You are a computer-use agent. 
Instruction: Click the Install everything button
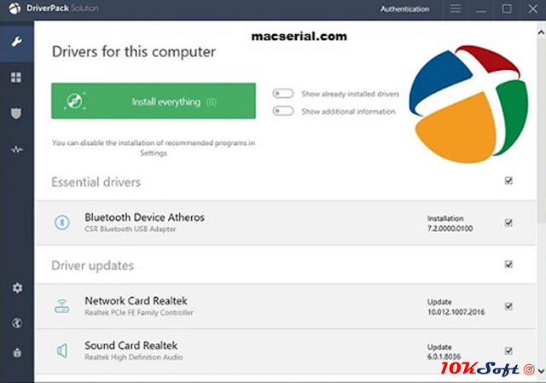tap(154, 102)
